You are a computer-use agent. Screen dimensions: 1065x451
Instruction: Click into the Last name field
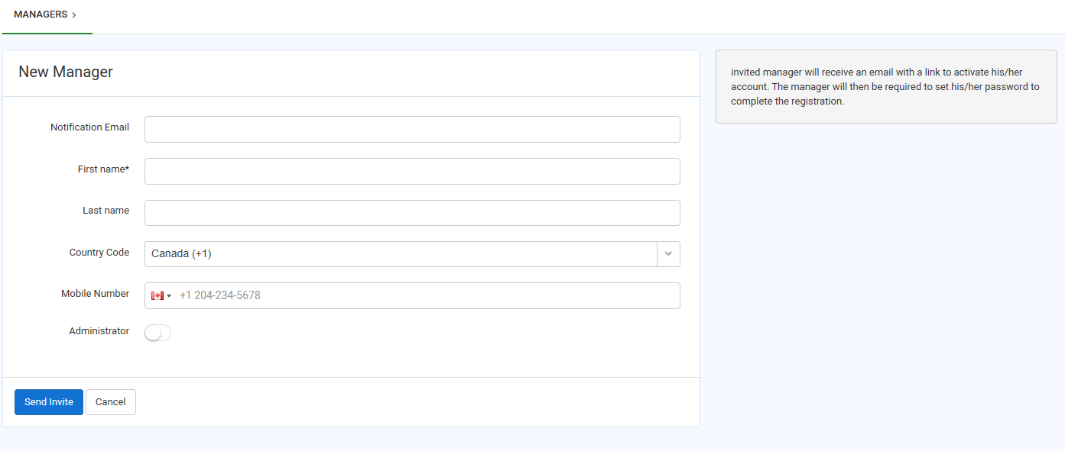tap(412, 213)
